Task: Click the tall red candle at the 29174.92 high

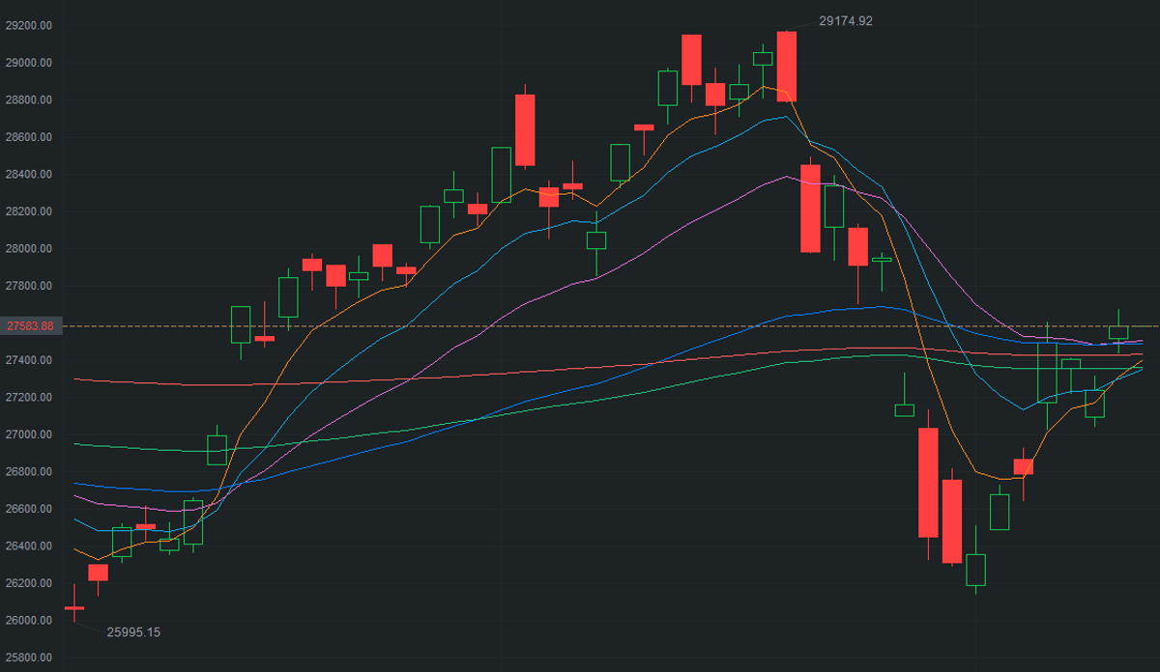Action: point(787,66)
